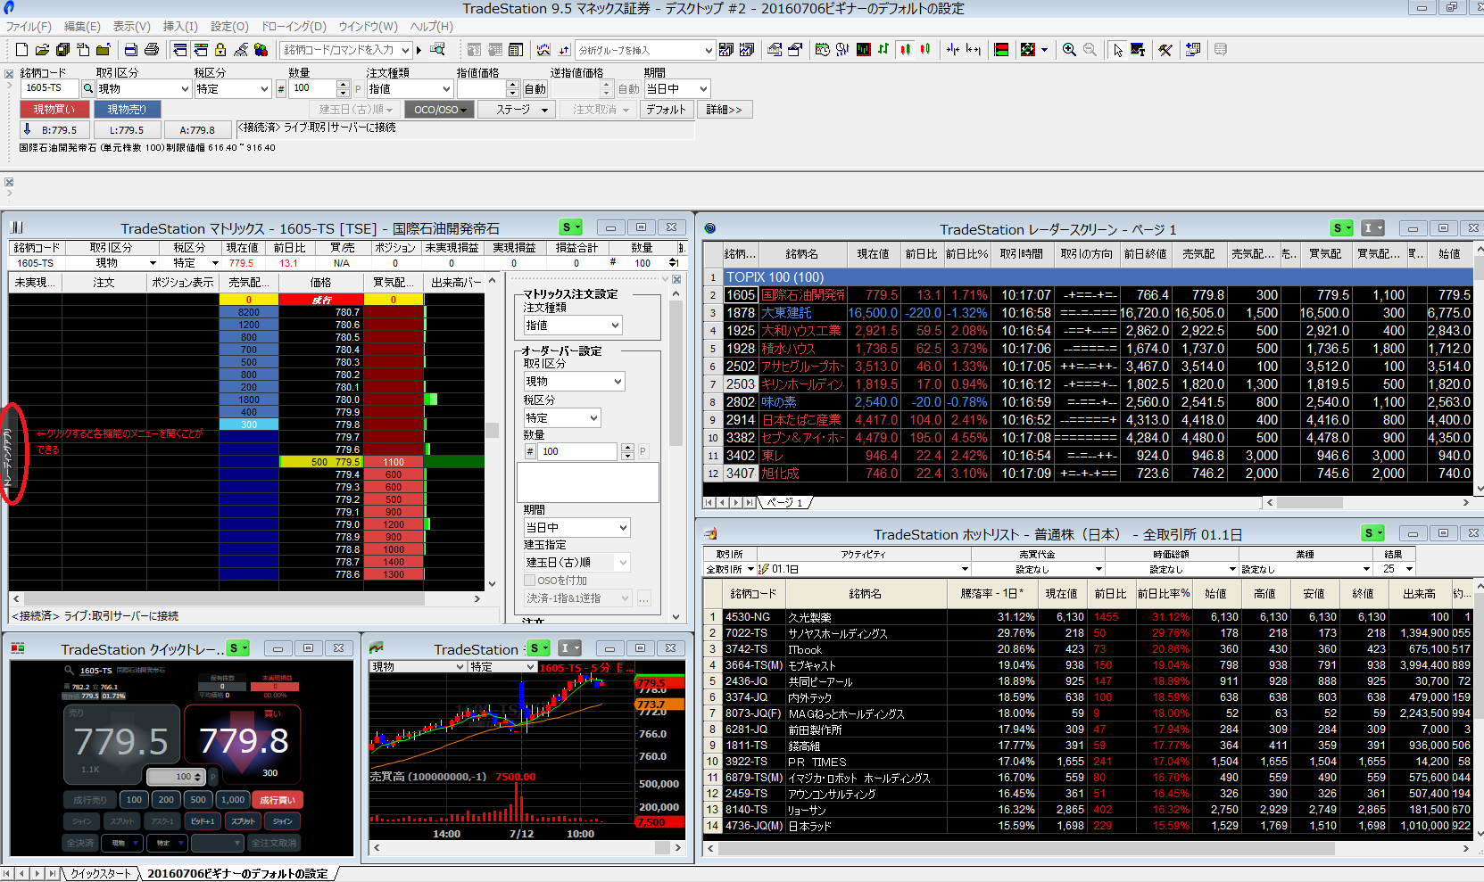Open the ドローイング(D) menu

tap(294, 27)
